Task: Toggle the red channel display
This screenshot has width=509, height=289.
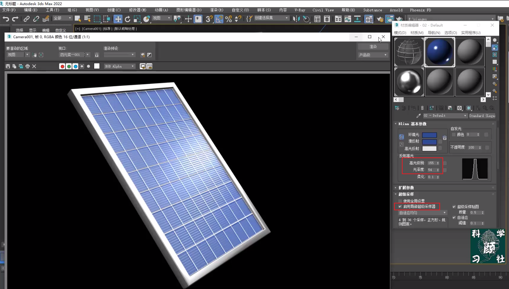Action: pos(62,66)
